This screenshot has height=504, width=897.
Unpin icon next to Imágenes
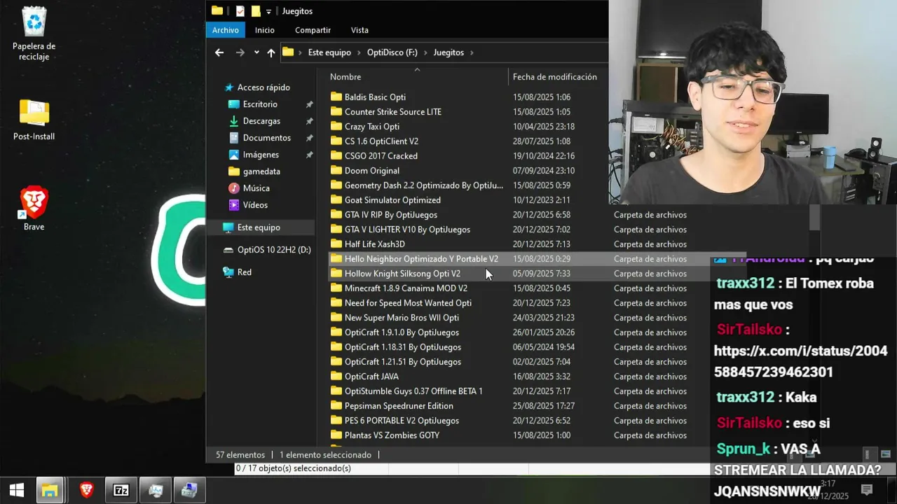[x=309, y=155]
